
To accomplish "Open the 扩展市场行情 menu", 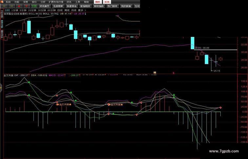I will pyautogui.click(x=56, y=2).
